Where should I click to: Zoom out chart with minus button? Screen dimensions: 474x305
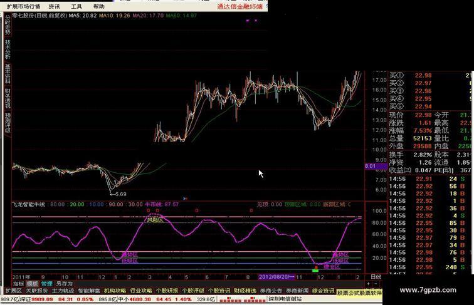pyautogui.click(x=376, y=284)
